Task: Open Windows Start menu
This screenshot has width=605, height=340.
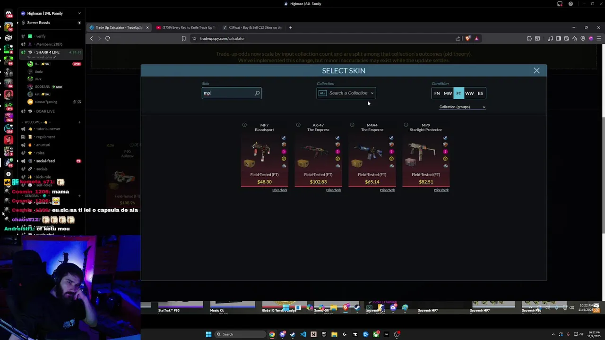Action: pyautogui.click(x=208, y=334)
